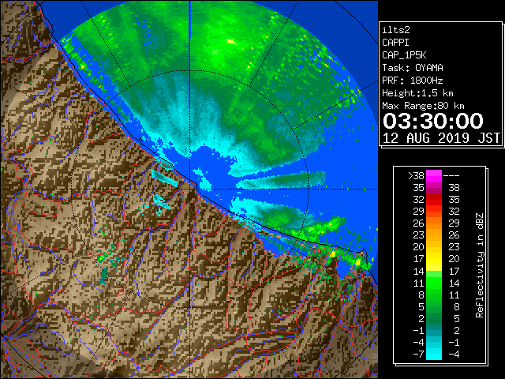This screenshot has height=379, width=505.
Task: Click the 'Reflectivity in dBZ' vertical legend title
Action: click(x=480, y=265)
